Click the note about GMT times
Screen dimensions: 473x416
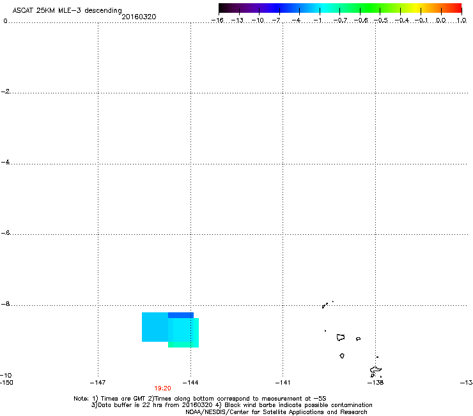pos(199,399)
